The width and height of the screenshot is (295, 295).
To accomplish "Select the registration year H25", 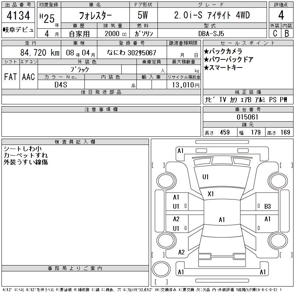I will point(47,18).
